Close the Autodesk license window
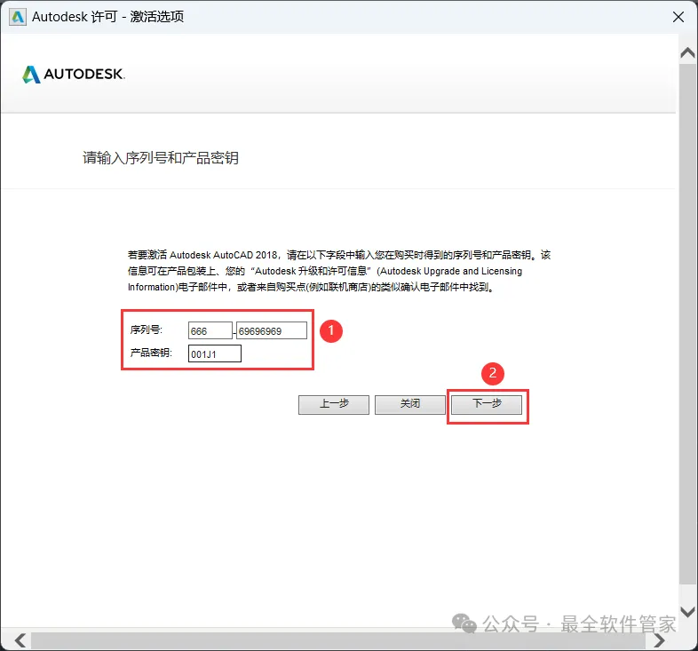698x651 pixels. (678, 17)
